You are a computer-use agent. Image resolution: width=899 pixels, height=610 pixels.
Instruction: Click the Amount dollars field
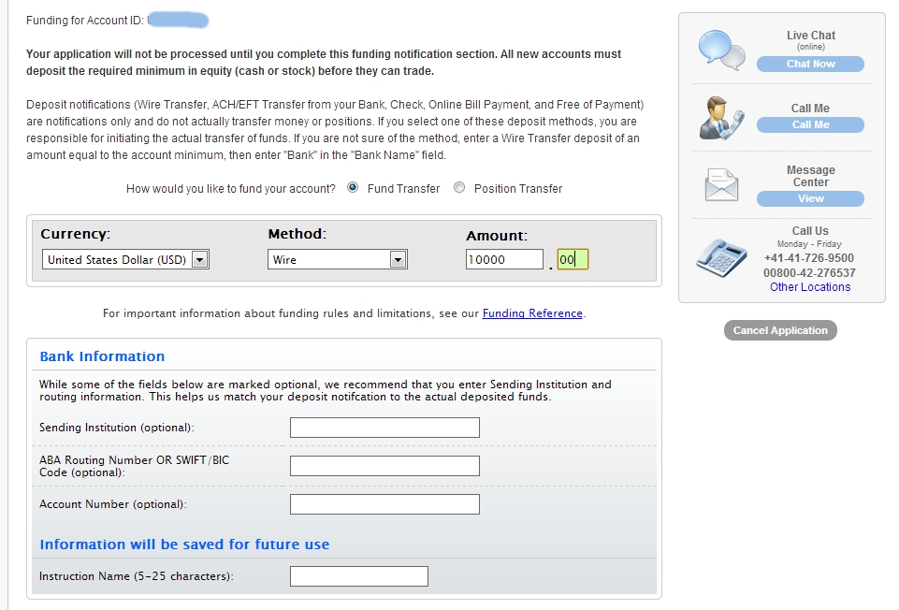point(504,260)
